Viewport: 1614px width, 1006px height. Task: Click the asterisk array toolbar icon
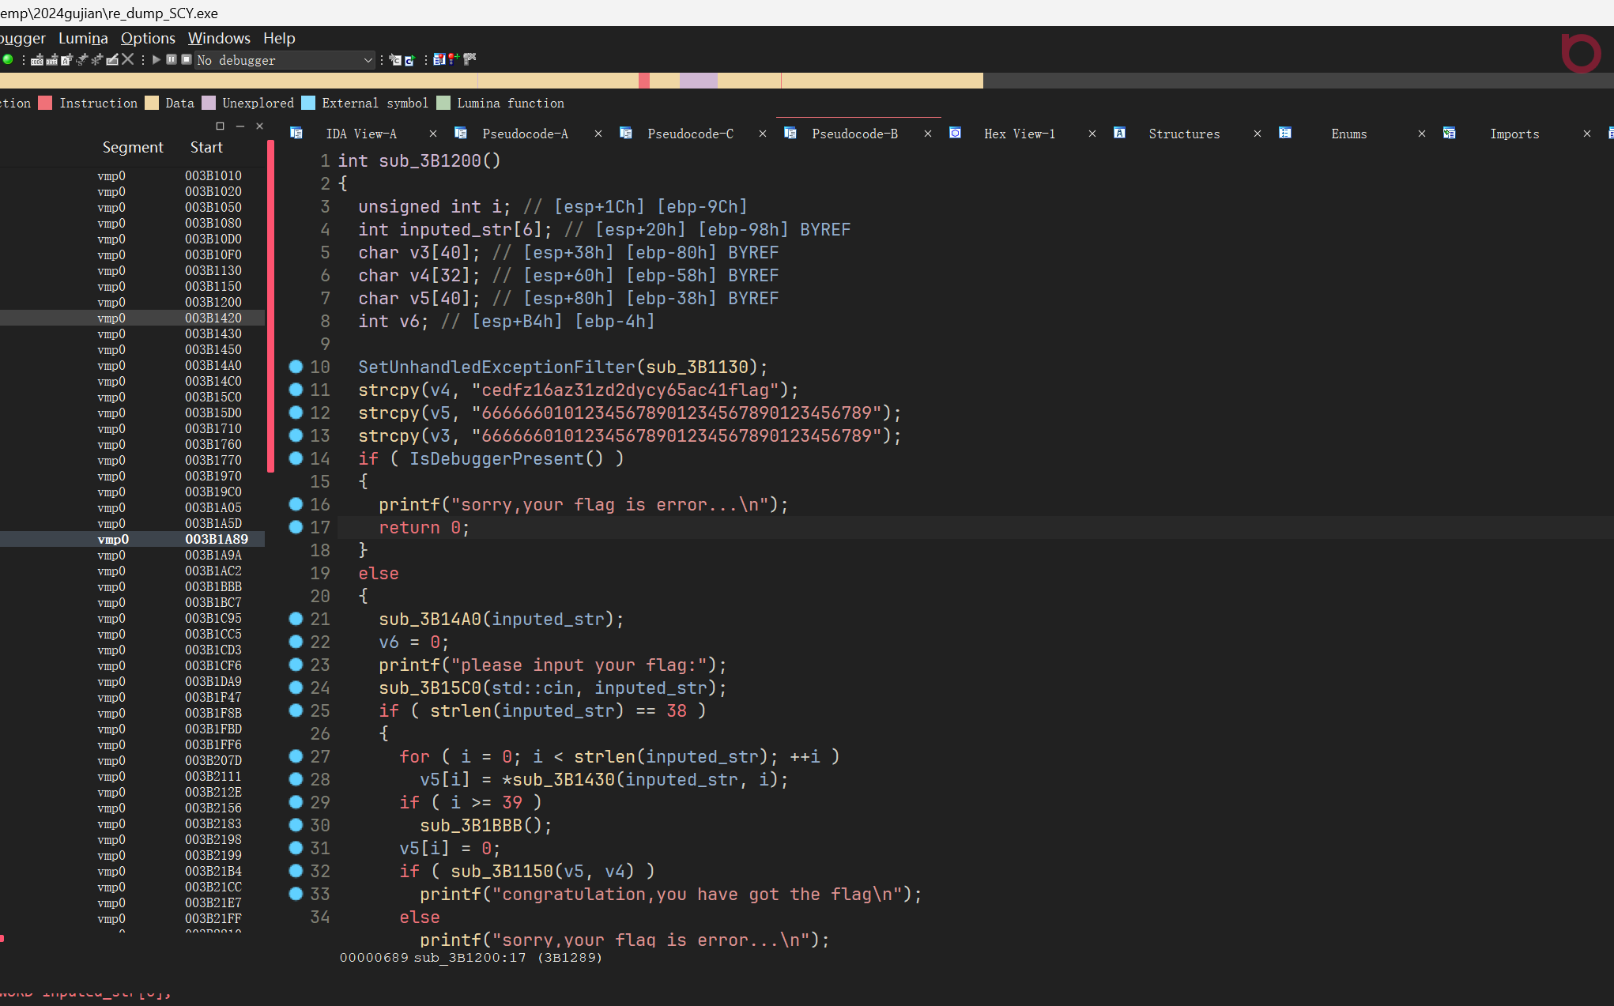coord(97,59)
